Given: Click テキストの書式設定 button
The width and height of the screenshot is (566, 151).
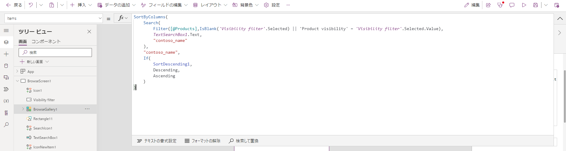Looking at the screenshot, I should point(157,141).
